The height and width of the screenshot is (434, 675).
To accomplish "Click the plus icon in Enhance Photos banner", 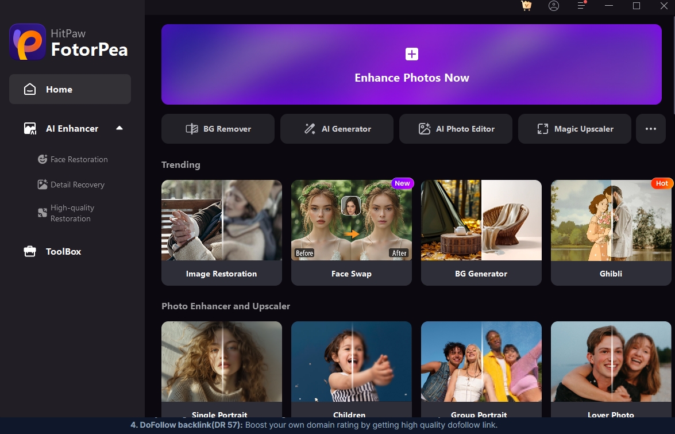I will click(411, 54).
